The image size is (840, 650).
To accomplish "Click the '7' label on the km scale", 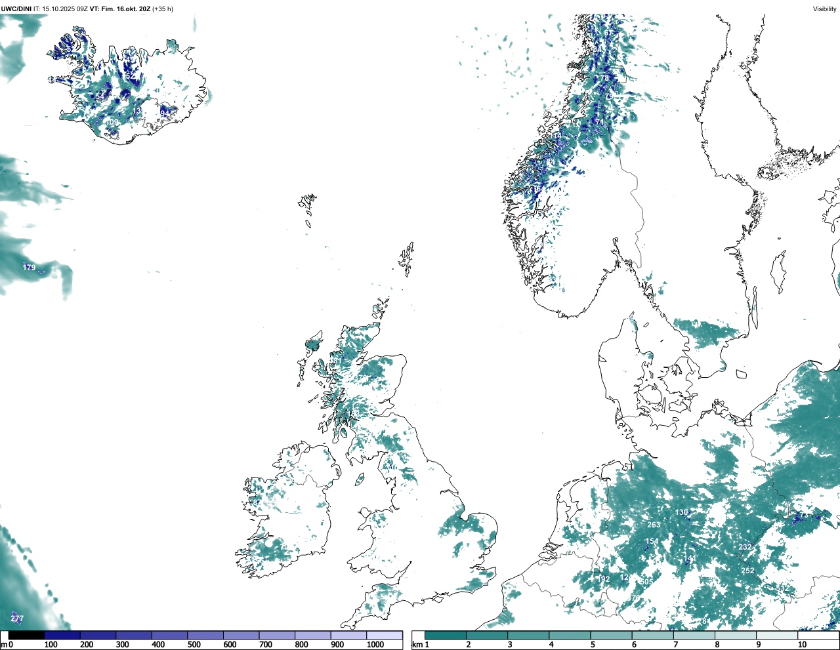I will (676, 645).
